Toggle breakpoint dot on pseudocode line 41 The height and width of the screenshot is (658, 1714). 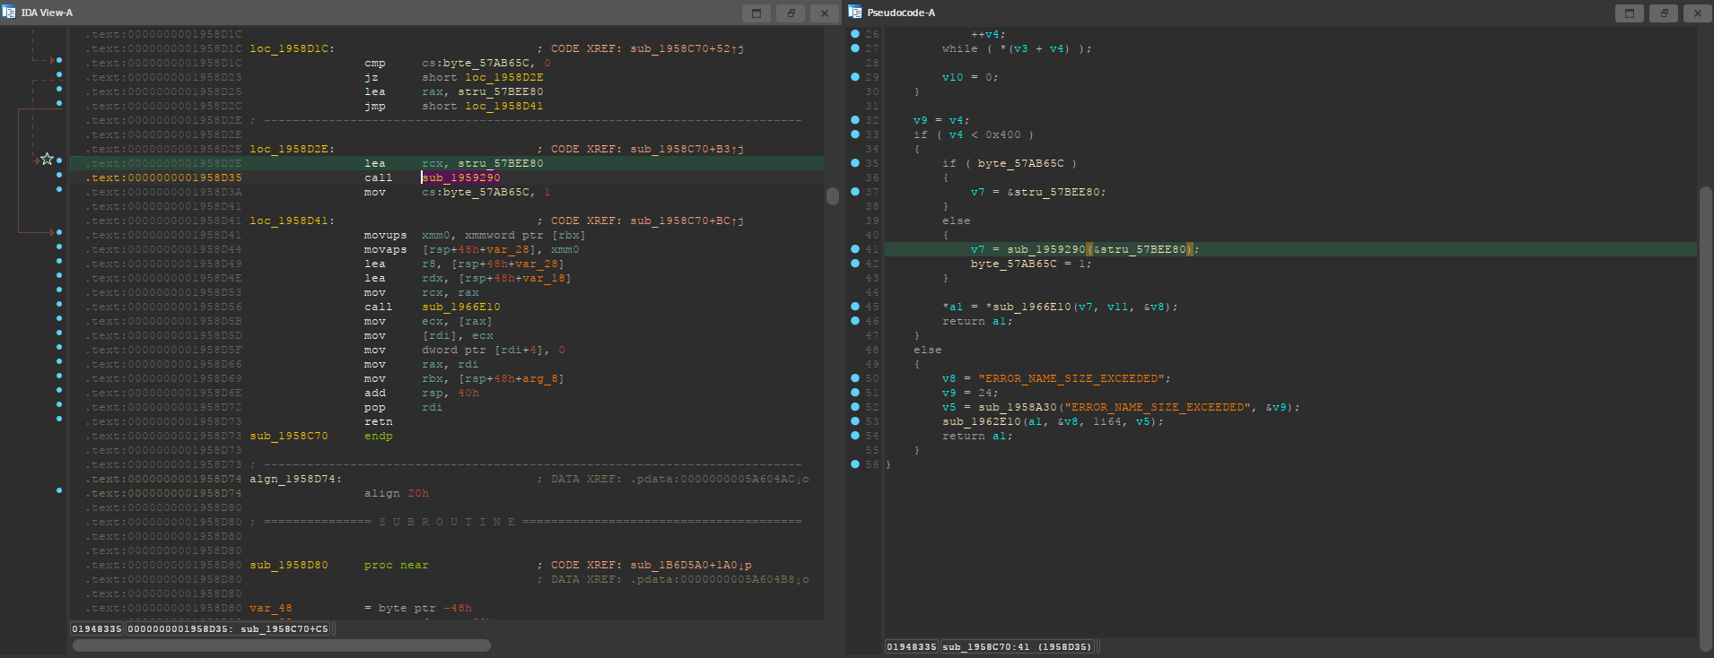pos(855,249)
